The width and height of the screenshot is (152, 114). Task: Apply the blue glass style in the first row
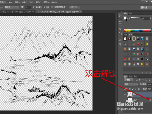[x=142, y=39]
